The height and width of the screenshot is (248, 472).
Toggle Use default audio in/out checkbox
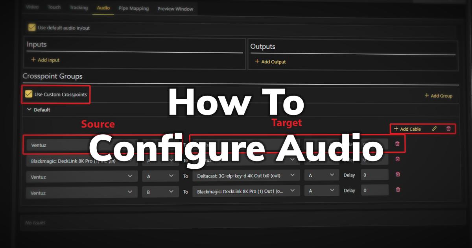pos(32,28)
